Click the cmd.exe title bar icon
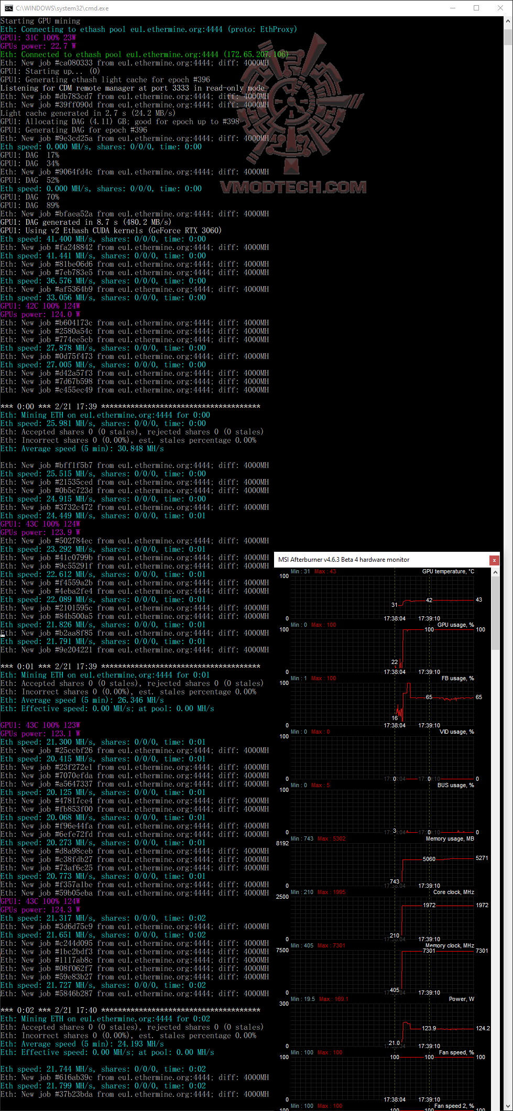The height and width of the screenshot is (1111, 513). [x=9, y=8]
